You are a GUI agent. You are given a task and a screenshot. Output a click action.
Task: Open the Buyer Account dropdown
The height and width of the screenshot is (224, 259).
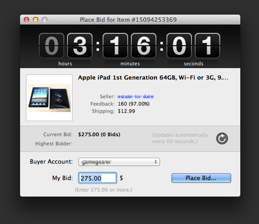pos(119,162)
